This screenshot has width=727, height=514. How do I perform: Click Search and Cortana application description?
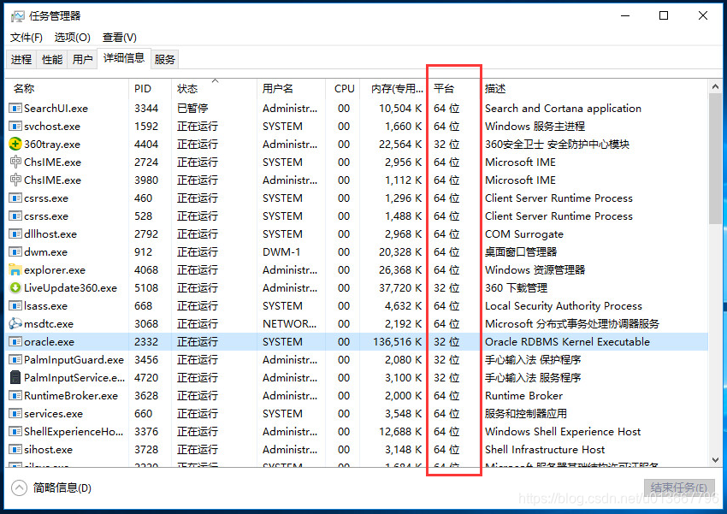[563, 108]
